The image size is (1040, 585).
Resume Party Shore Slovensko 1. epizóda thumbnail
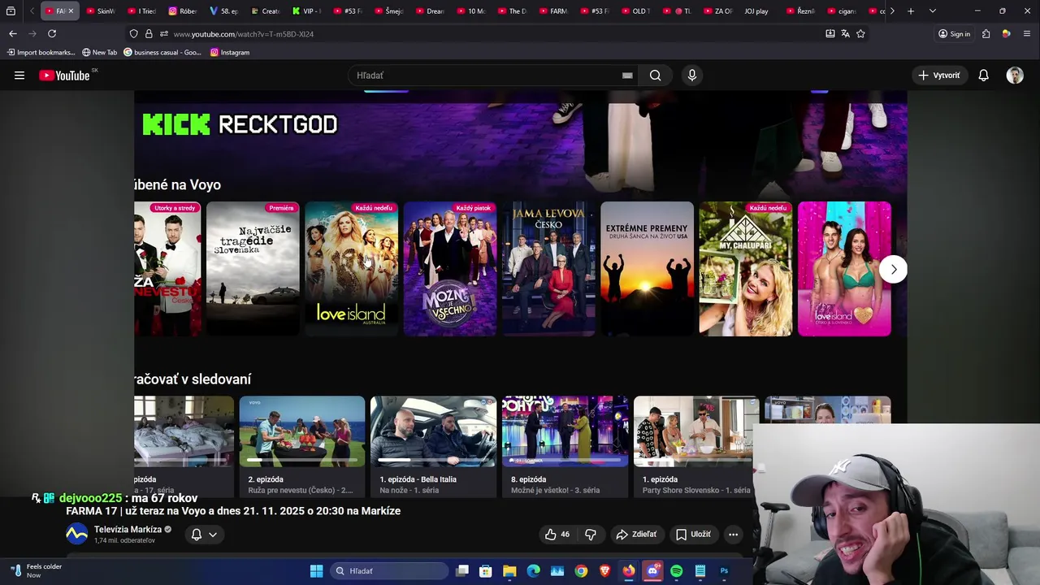pos(696,431)
